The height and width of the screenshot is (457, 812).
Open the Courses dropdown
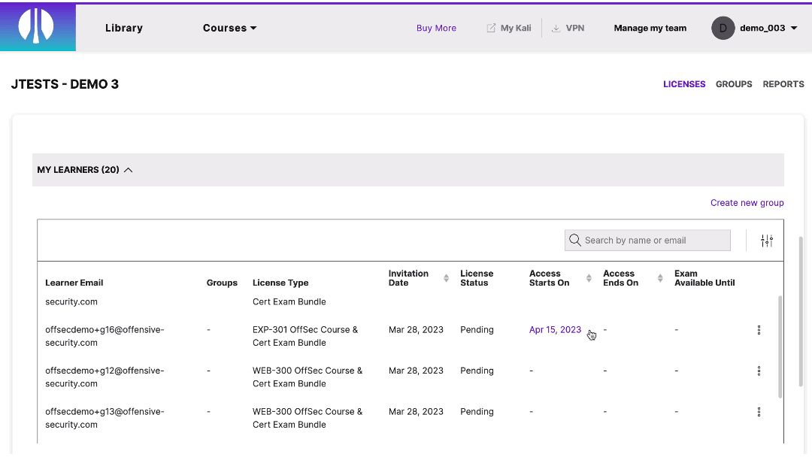[229, 28]
